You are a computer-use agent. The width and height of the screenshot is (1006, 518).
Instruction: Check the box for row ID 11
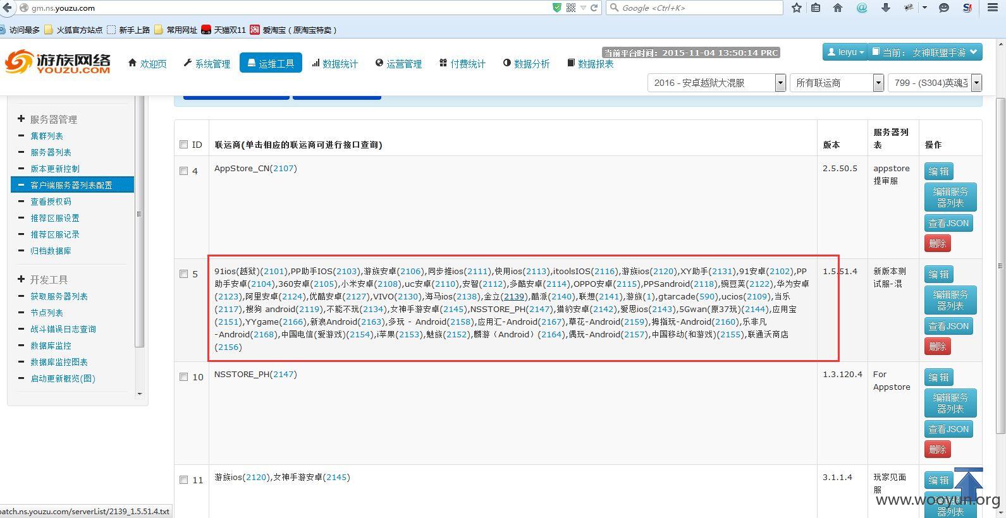click(x=184, y=479)
